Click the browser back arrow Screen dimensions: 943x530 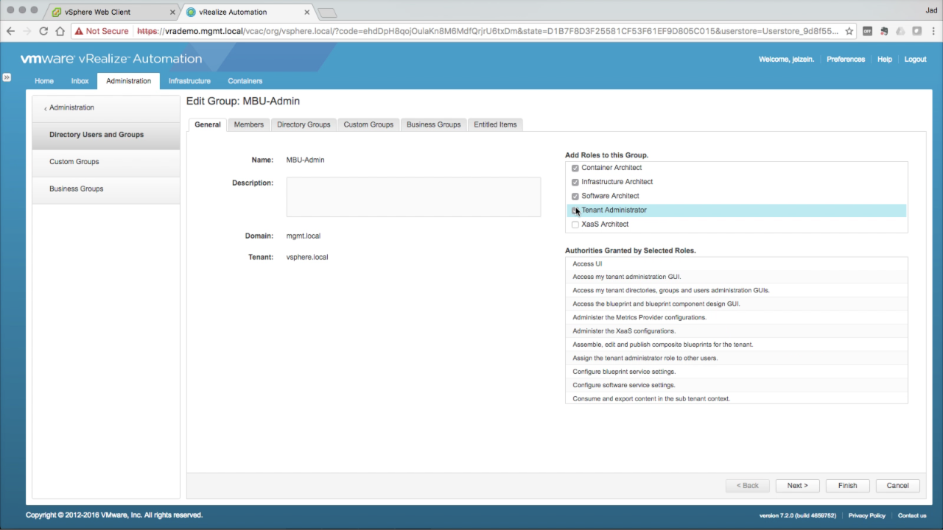[10, 31]
